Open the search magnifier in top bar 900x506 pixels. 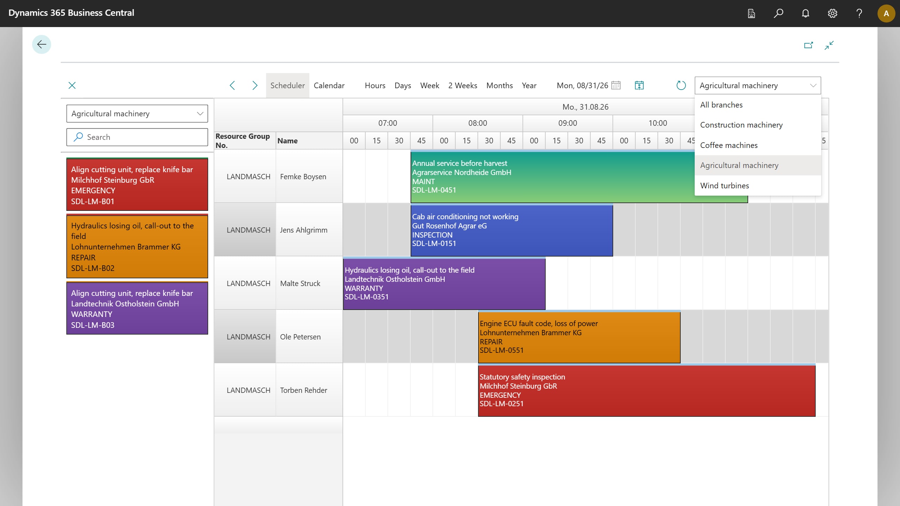[x=778, y=13]
